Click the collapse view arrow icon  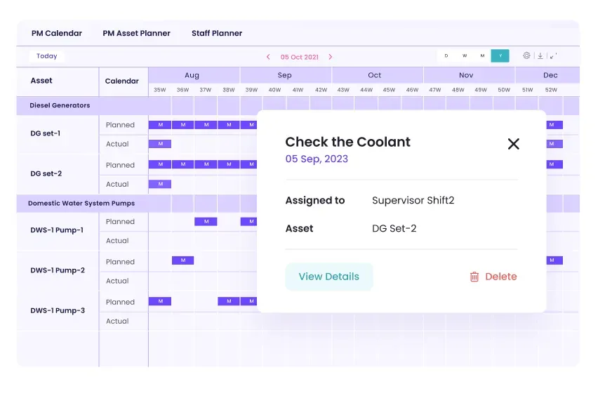[x=553, y=56]
